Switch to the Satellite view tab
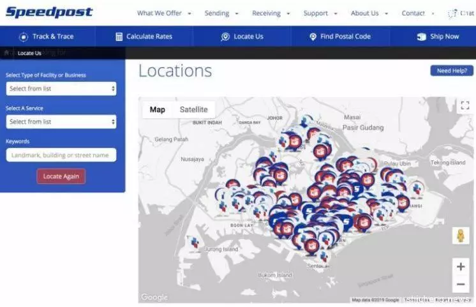This screenshot has width=476, height=307. 194,110
